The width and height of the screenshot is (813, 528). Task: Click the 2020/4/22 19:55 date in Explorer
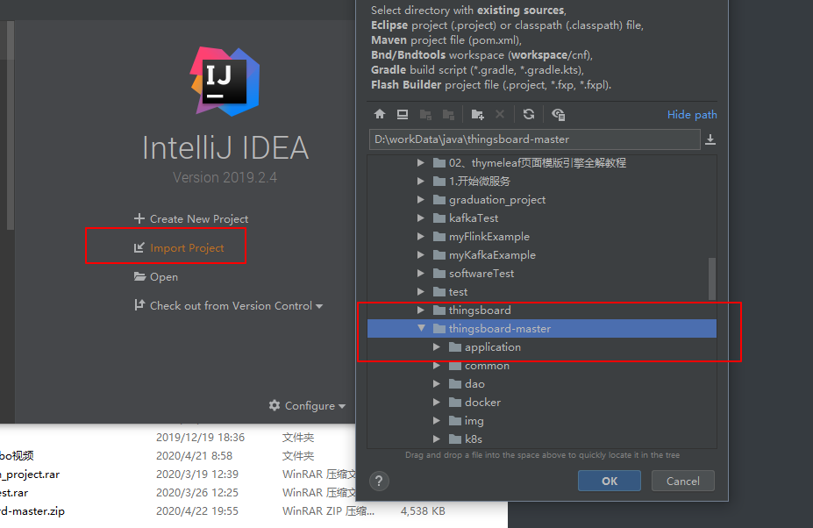click(197, 511)
